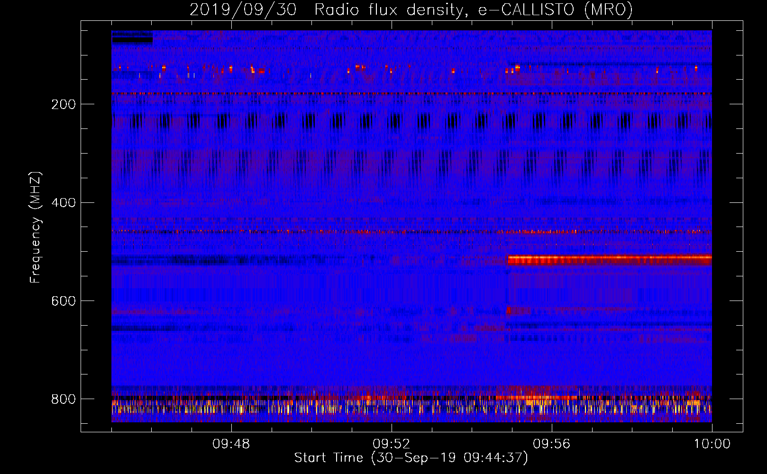
Task: Click the 600 frequency tick label
Action: coord(64,301)
